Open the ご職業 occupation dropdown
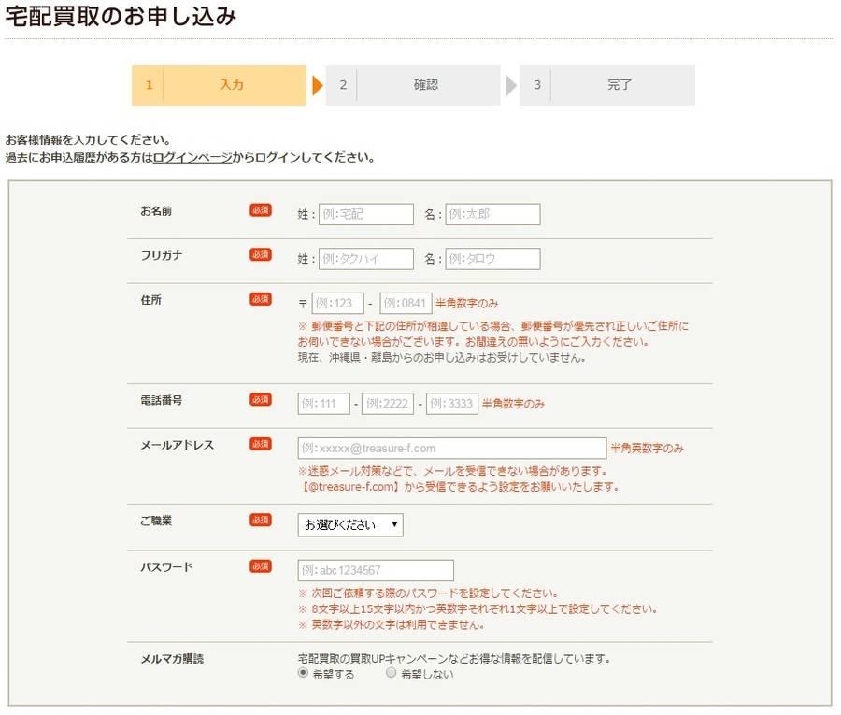 350,525
